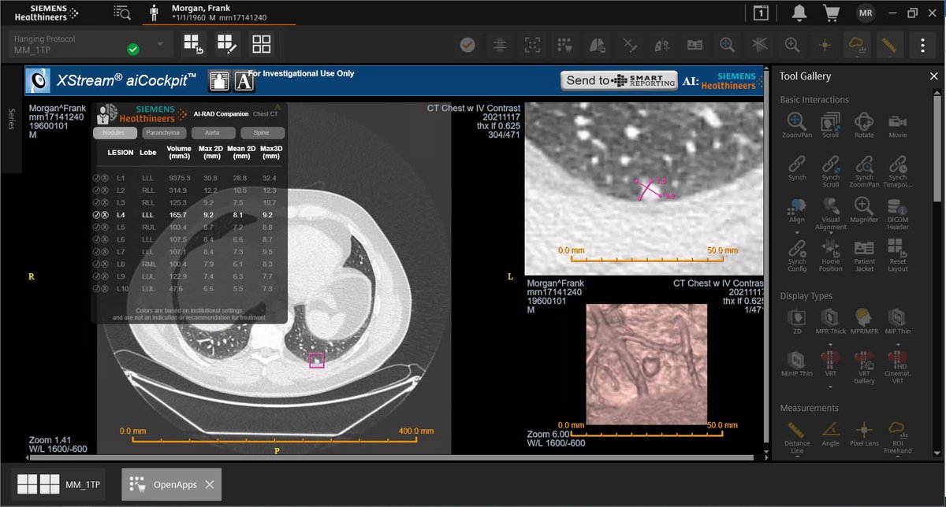Accept lesion L2 with its check mark

(96, 191)
